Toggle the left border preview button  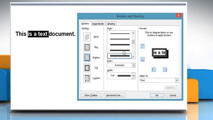[x=154, y=70]
